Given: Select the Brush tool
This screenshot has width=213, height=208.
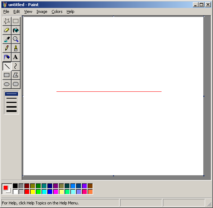Looking at the screenshot, I should (16, 48).
